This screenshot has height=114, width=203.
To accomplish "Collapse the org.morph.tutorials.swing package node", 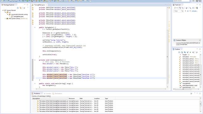I will coord(8,15).
